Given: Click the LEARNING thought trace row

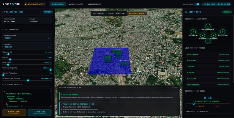Looking at the screenshot, I should [208, 66].
